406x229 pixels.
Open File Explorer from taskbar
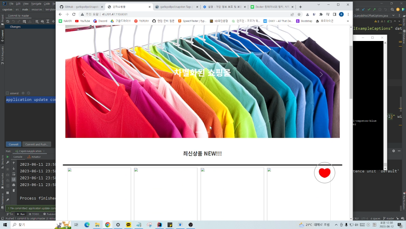click(97, 225)
